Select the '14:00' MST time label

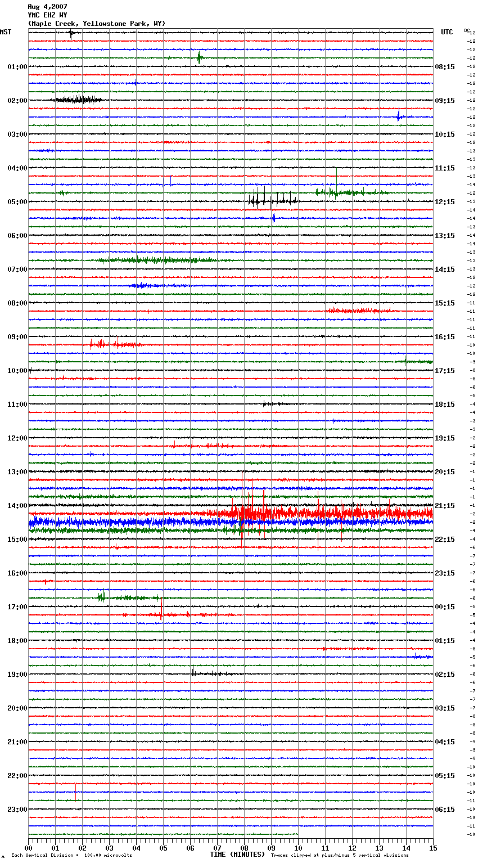[x=17, y=506]
